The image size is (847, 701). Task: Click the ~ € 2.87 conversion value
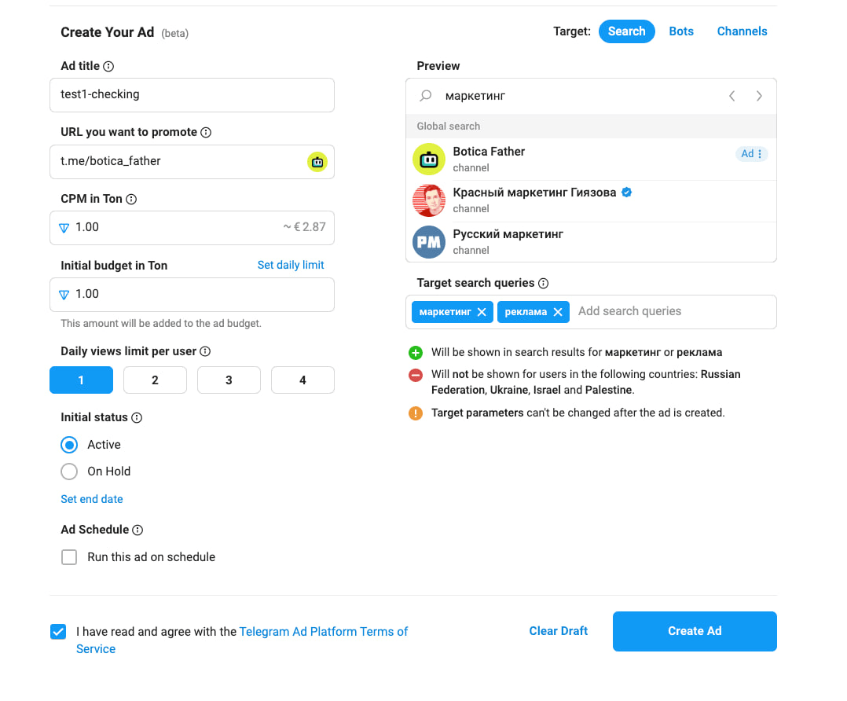click(x=305, y=227)
